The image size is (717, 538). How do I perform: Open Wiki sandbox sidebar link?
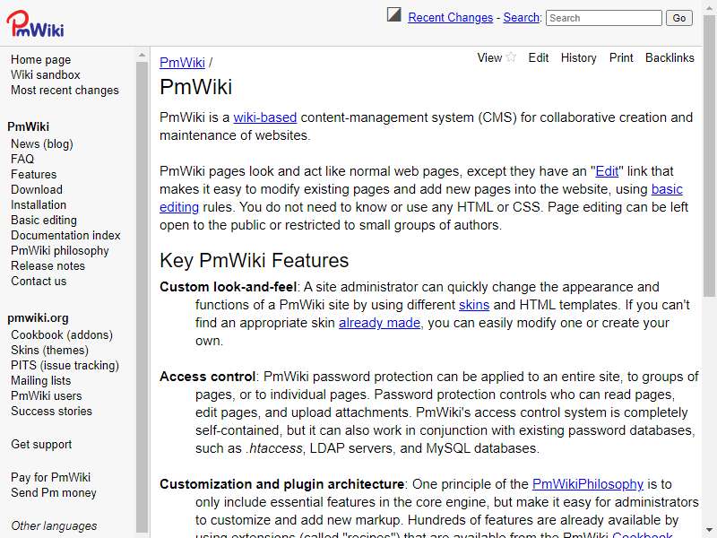[x=46, y=74]
